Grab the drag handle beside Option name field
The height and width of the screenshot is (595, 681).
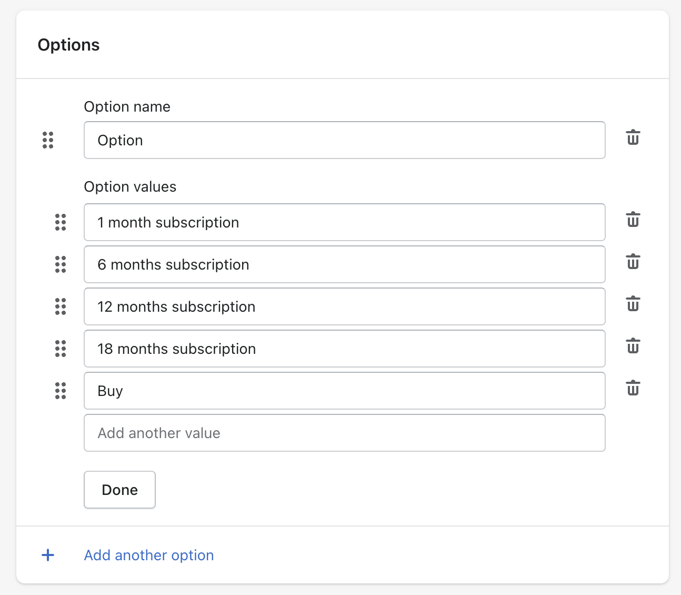pos(48,140)
